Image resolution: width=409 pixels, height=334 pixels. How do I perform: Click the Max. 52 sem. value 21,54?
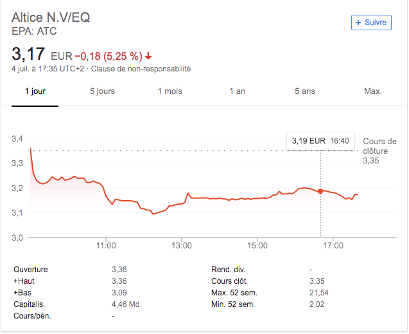pyautogui.click(x=319, y=293)
